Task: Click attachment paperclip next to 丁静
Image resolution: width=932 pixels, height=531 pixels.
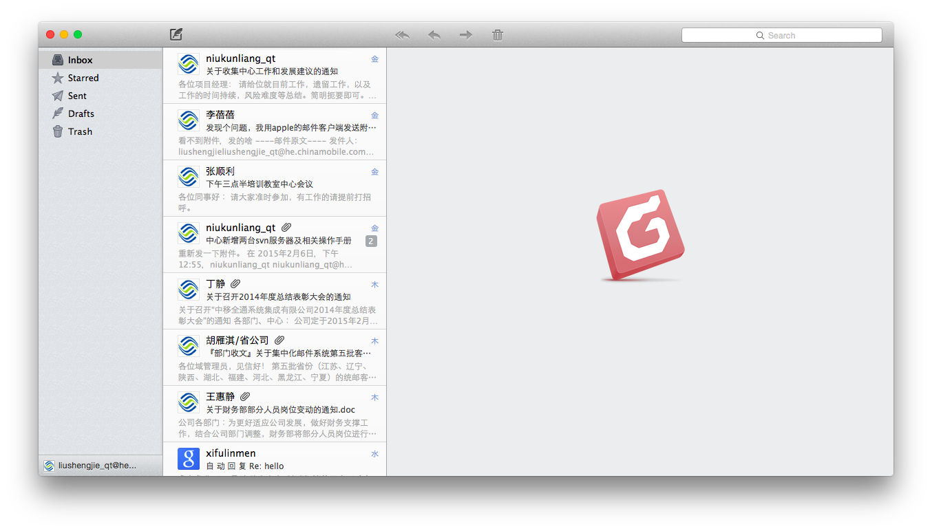Action: (x=235, y=284)
